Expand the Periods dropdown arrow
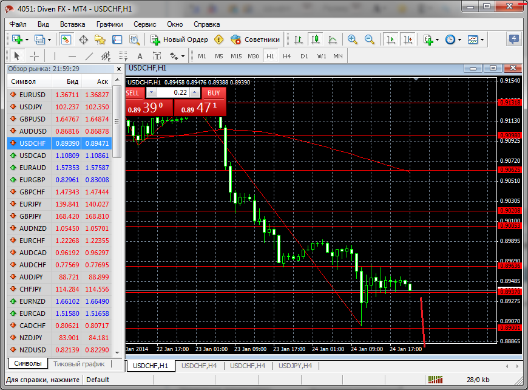This screenshot has height=390, width=528. (459, 40)
